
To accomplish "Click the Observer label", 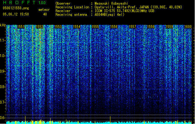I will coord(63,3).
